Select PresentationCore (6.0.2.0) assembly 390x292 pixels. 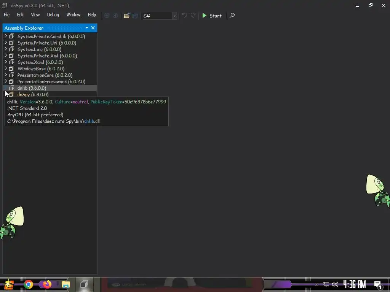pyautogui.click(x=45, y=75)
